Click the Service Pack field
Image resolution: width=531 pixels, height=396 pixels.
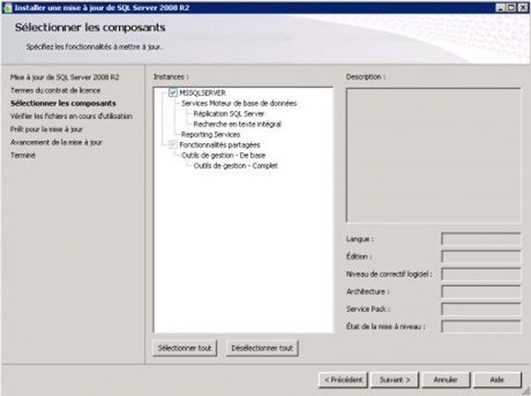(481, 309)
